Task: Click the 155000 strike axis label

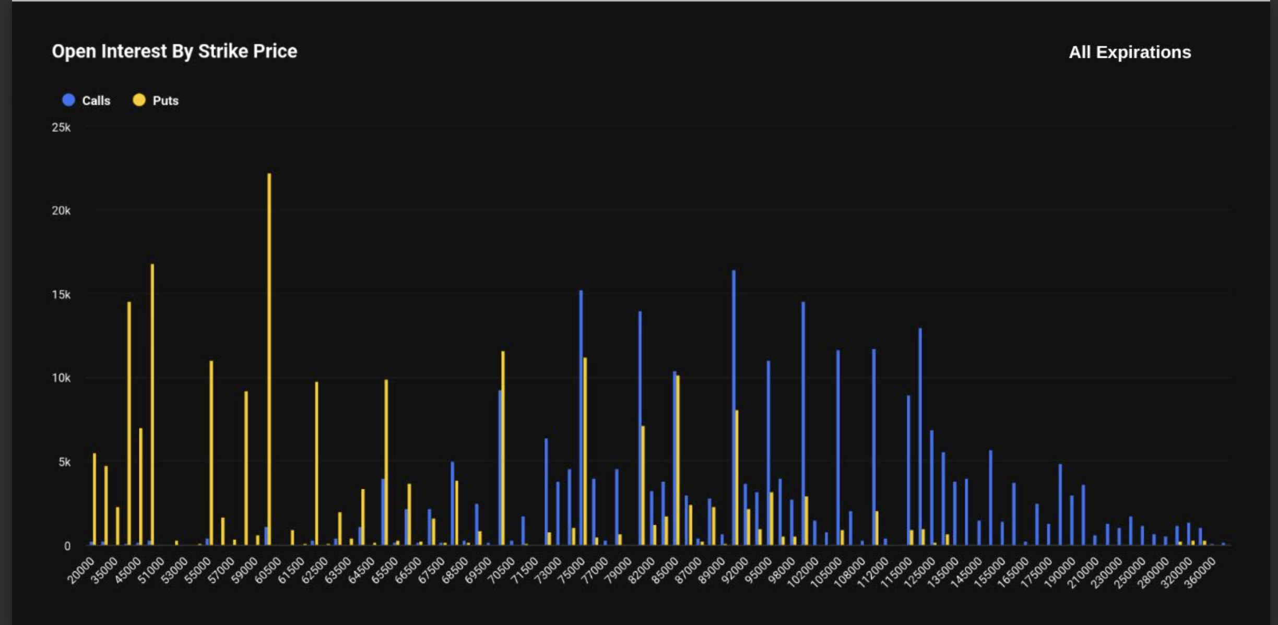Action: 989,573
